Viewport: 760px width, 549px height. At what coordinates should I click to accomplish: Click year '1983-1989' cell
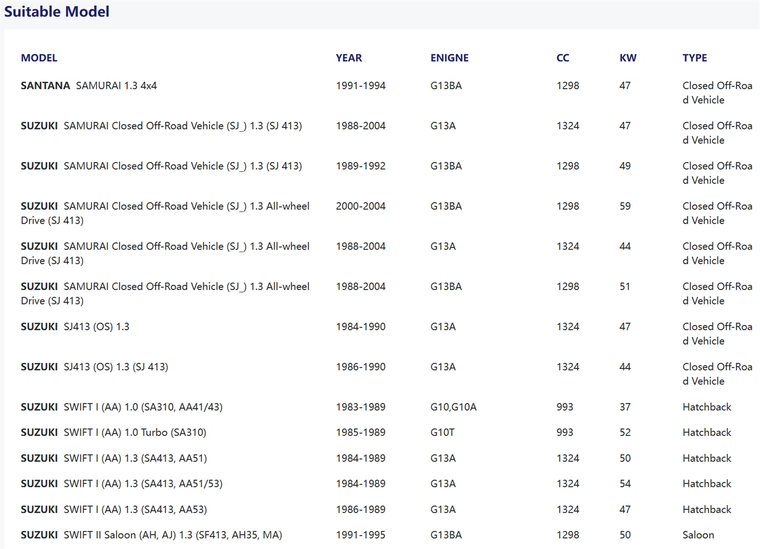tap(361, 407)
